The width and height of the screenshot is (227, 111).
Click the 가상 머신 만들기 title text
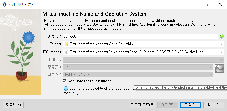pyautogui.click(x=22, y=4)
